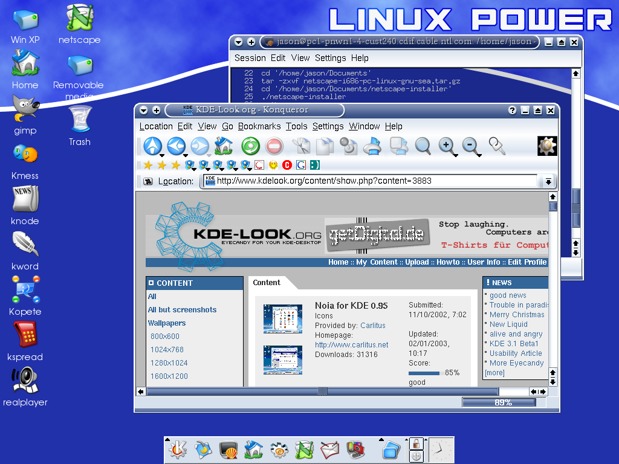This screenshot has height=464, width=619.
Task: Open the terminal's Settings menu
Action: (x=331, y=58)
